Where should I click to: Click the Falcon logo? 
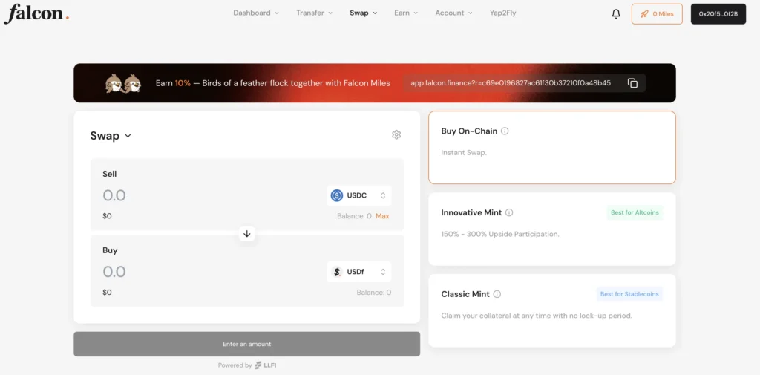click(x=36, y=13)
